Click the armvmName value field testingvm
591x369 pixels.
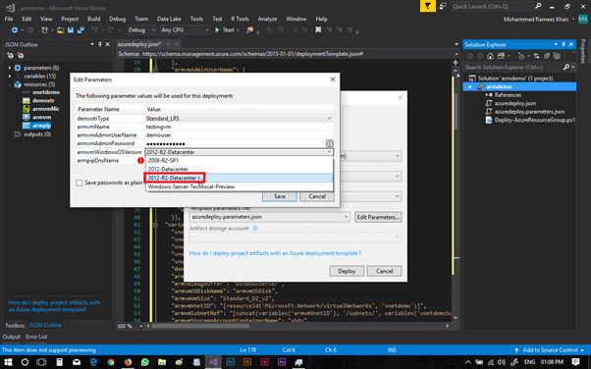coord(239,127)
